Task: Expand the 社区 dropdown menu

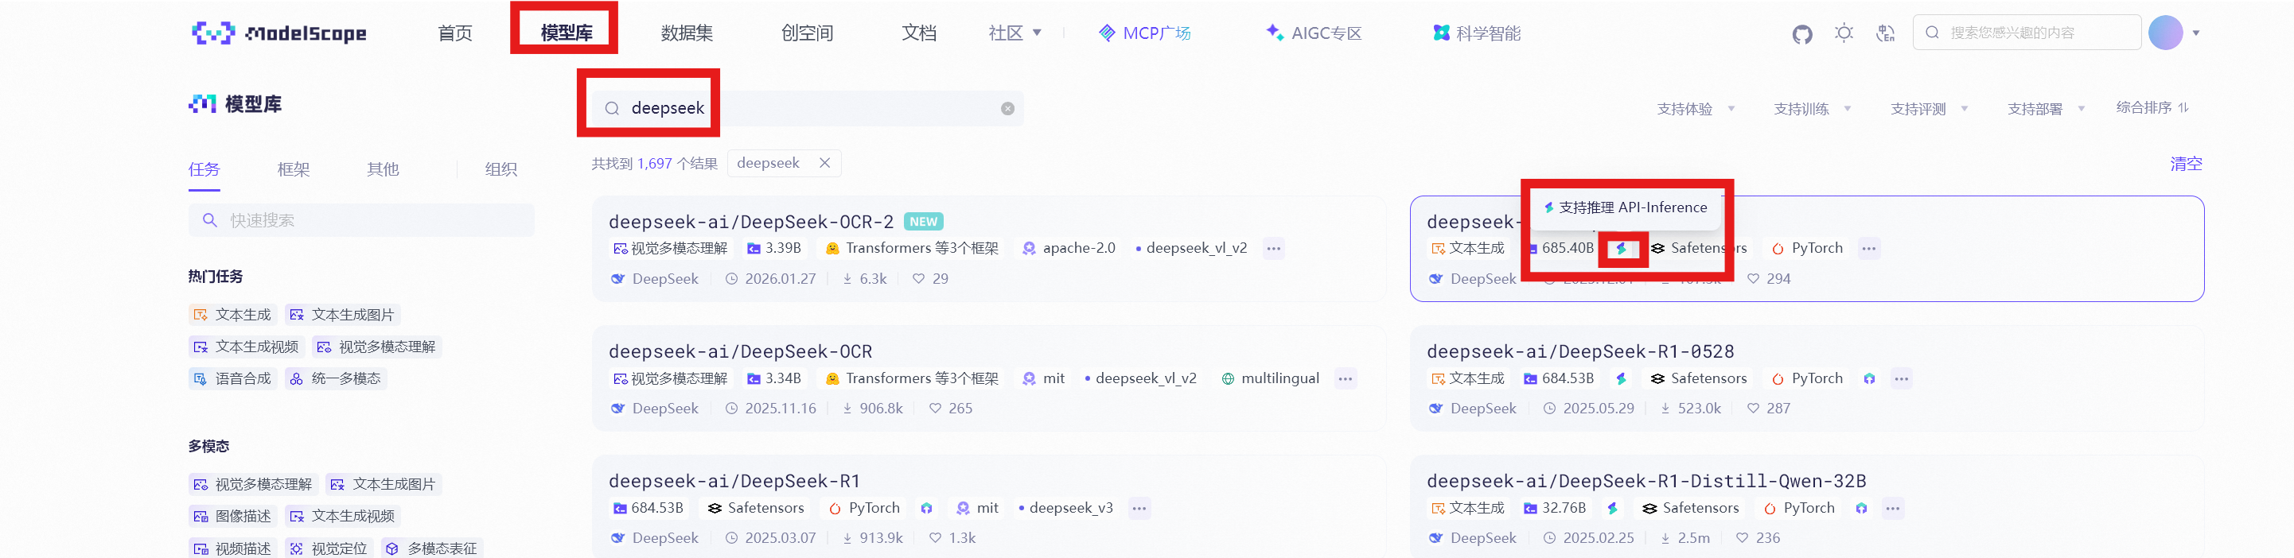Action: tap(1015, 33)
